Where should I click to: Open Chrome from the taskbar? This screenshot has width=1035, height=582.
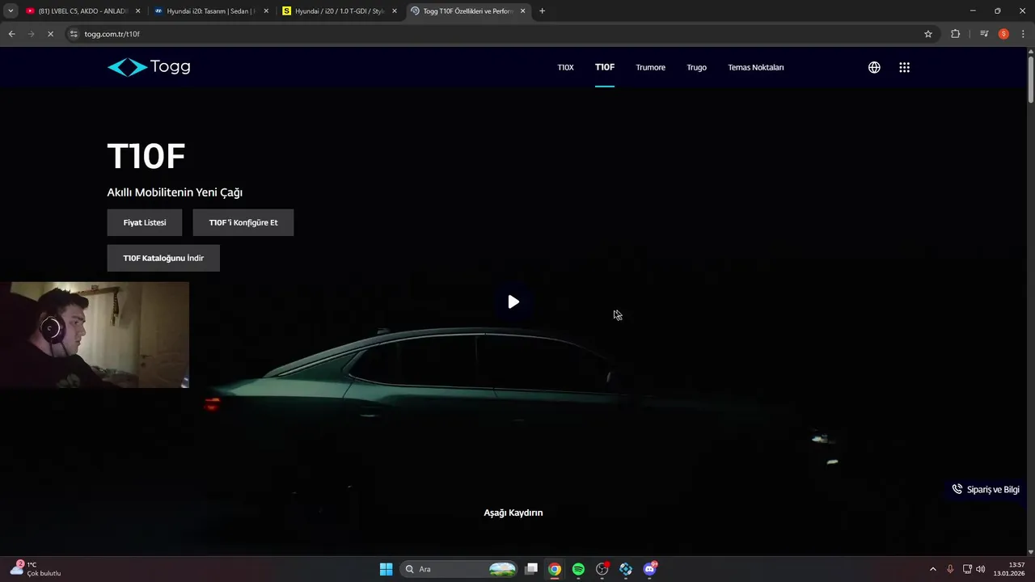tap(555, 569)
